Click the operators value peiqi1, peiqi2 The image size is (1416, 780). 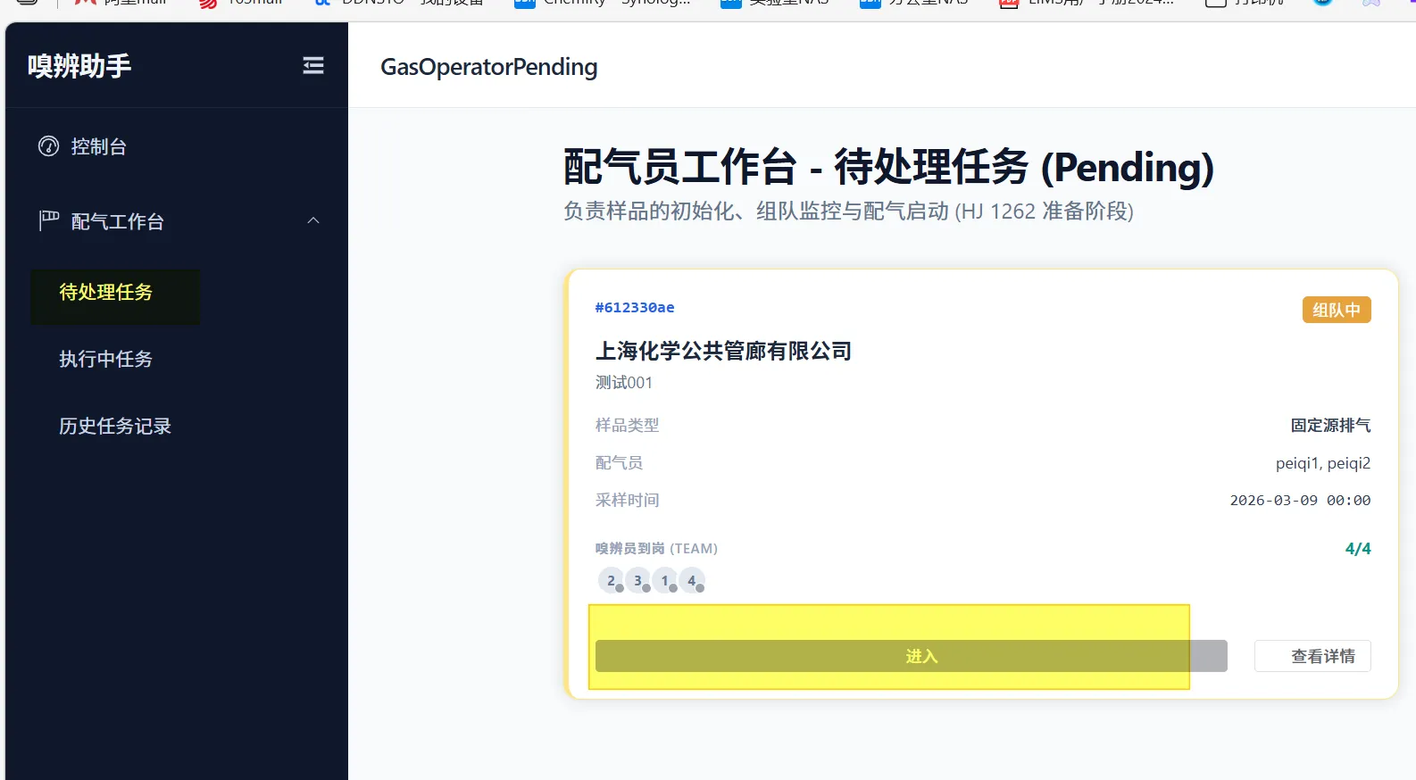(1323, 463)
